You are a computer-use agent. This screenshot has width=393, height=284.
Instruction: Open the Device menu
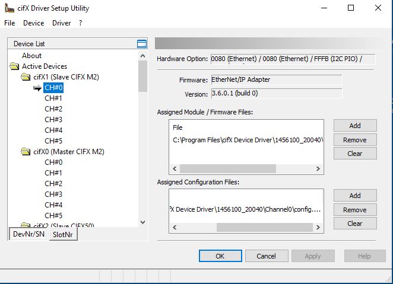click(34, 23)
